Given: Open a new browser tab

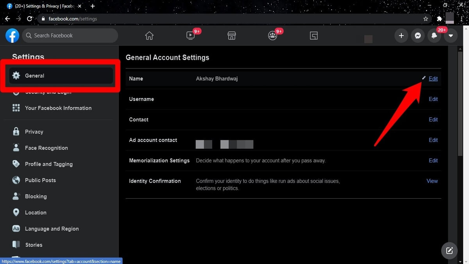Looking at the screenshot, I should click(x=93, y=6).
